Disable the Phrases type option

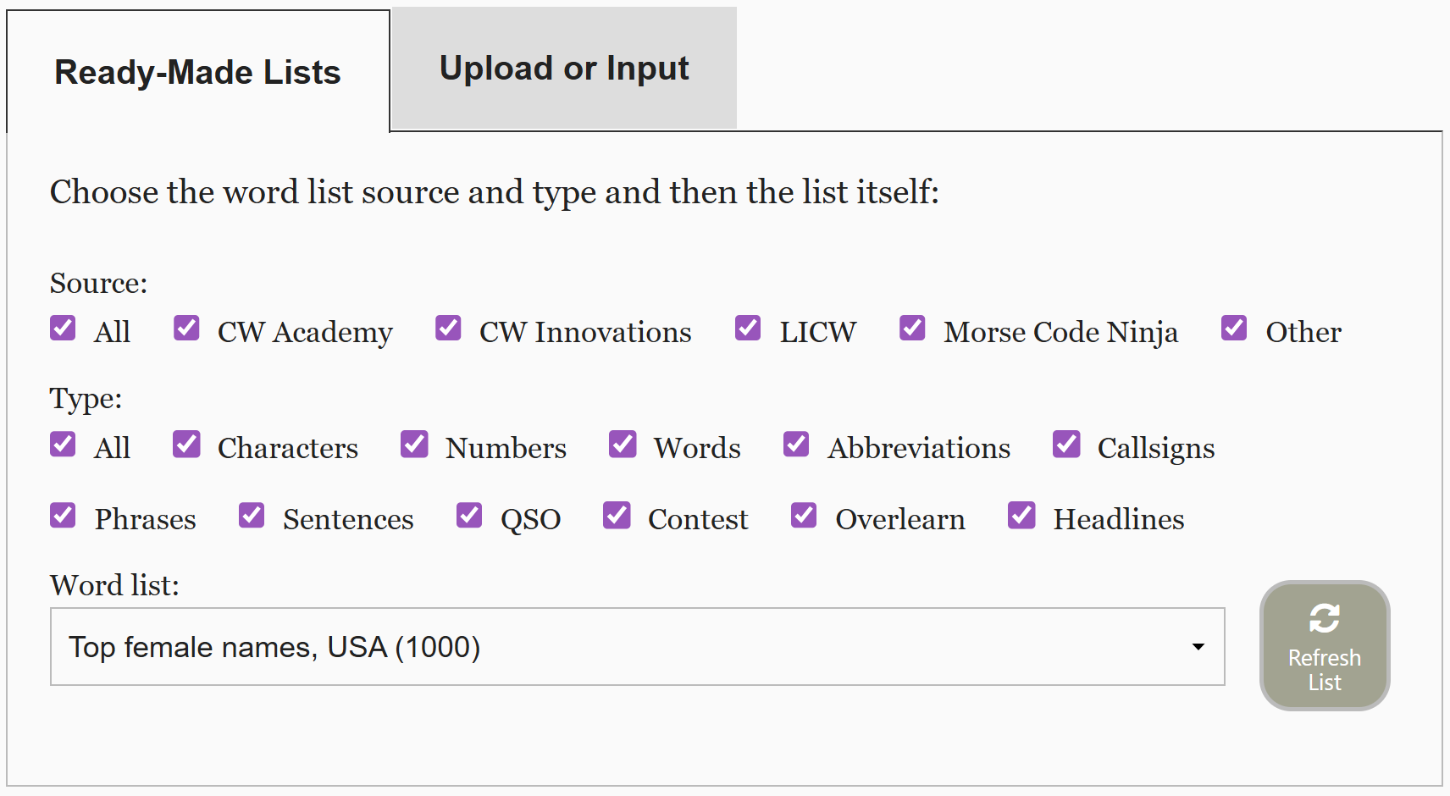coord(63,515)
